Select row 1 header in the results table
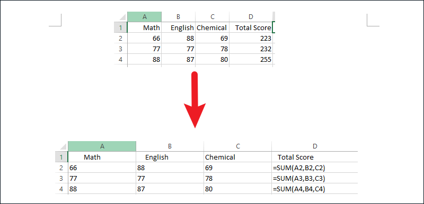The height and width of the screenshot is (204, 424). (x=121, y=27)
